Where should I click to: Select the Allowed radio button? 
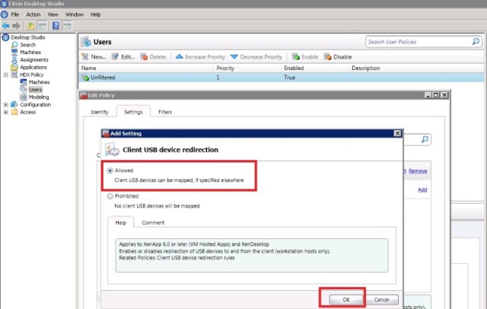click(x=110, y=171)
